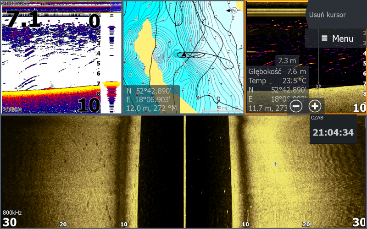Click the chart cursor coordinates box
This screenshot has height=229, width=367.
coord(151,99)
